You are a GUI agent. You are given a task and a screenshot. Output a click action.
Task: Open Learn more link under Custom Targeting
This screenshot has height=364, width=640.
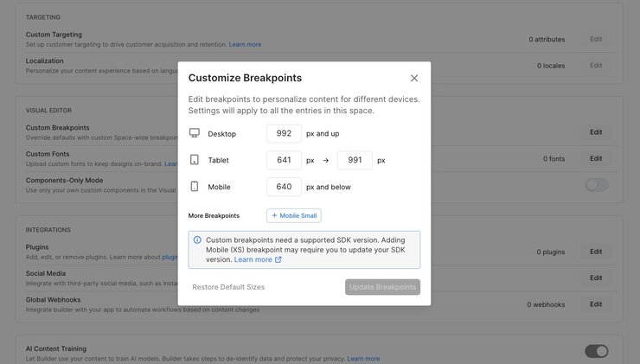coord(245,44)
